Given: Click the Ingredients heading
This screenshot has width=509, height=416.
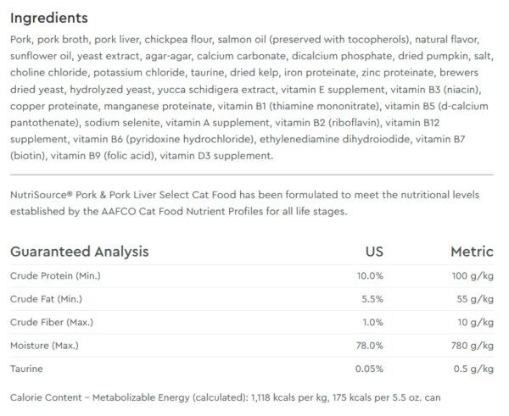Looking at the screenshot, I should (49, 18).
